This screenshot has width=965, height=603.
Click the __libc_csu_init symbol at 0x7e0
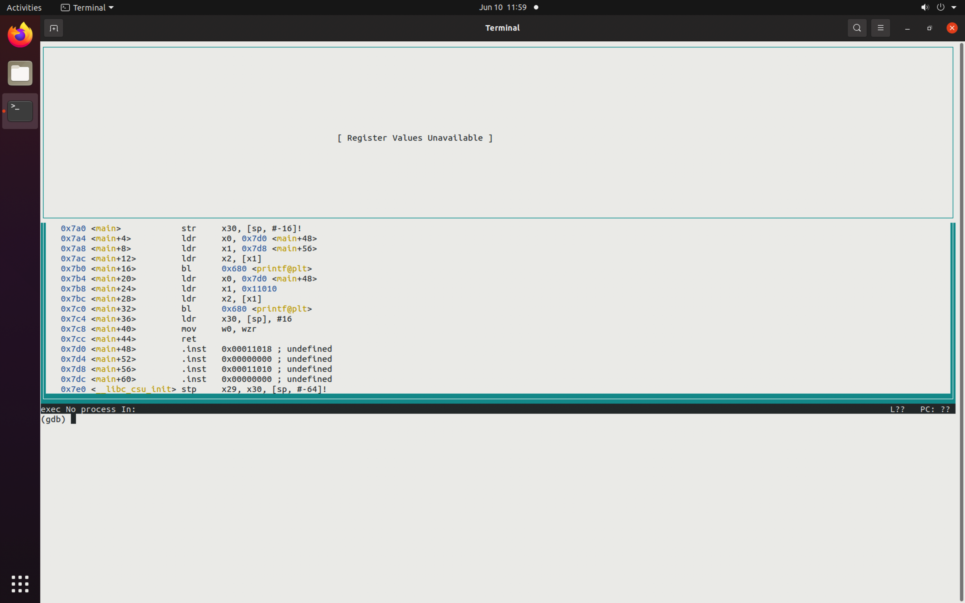[x=133, y=389]
